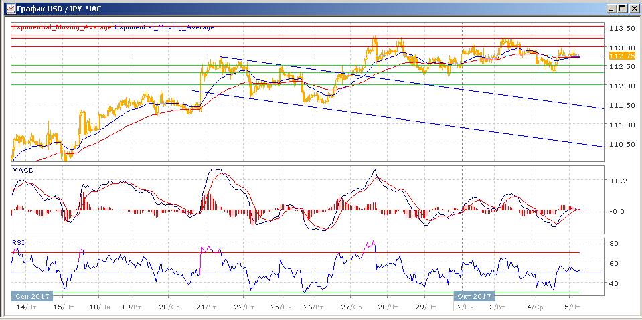Viewport: 642px width, 320px height.
Task: Click the 2/Пн date label
Action: click(x=467, y=307)
